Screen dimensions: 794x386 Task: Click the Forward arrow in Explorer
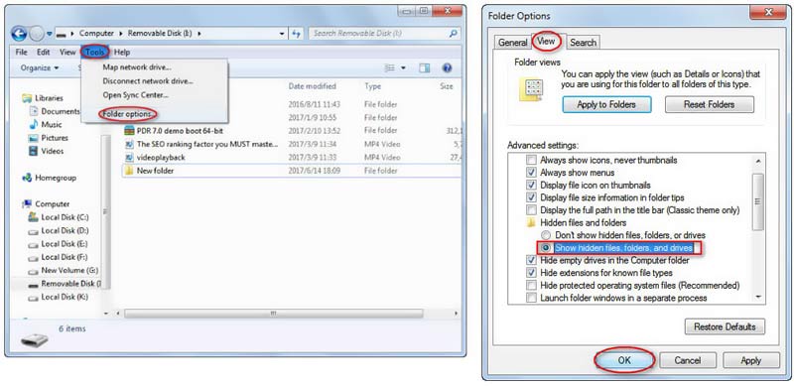pyautogui.click(x=37, y=34)
